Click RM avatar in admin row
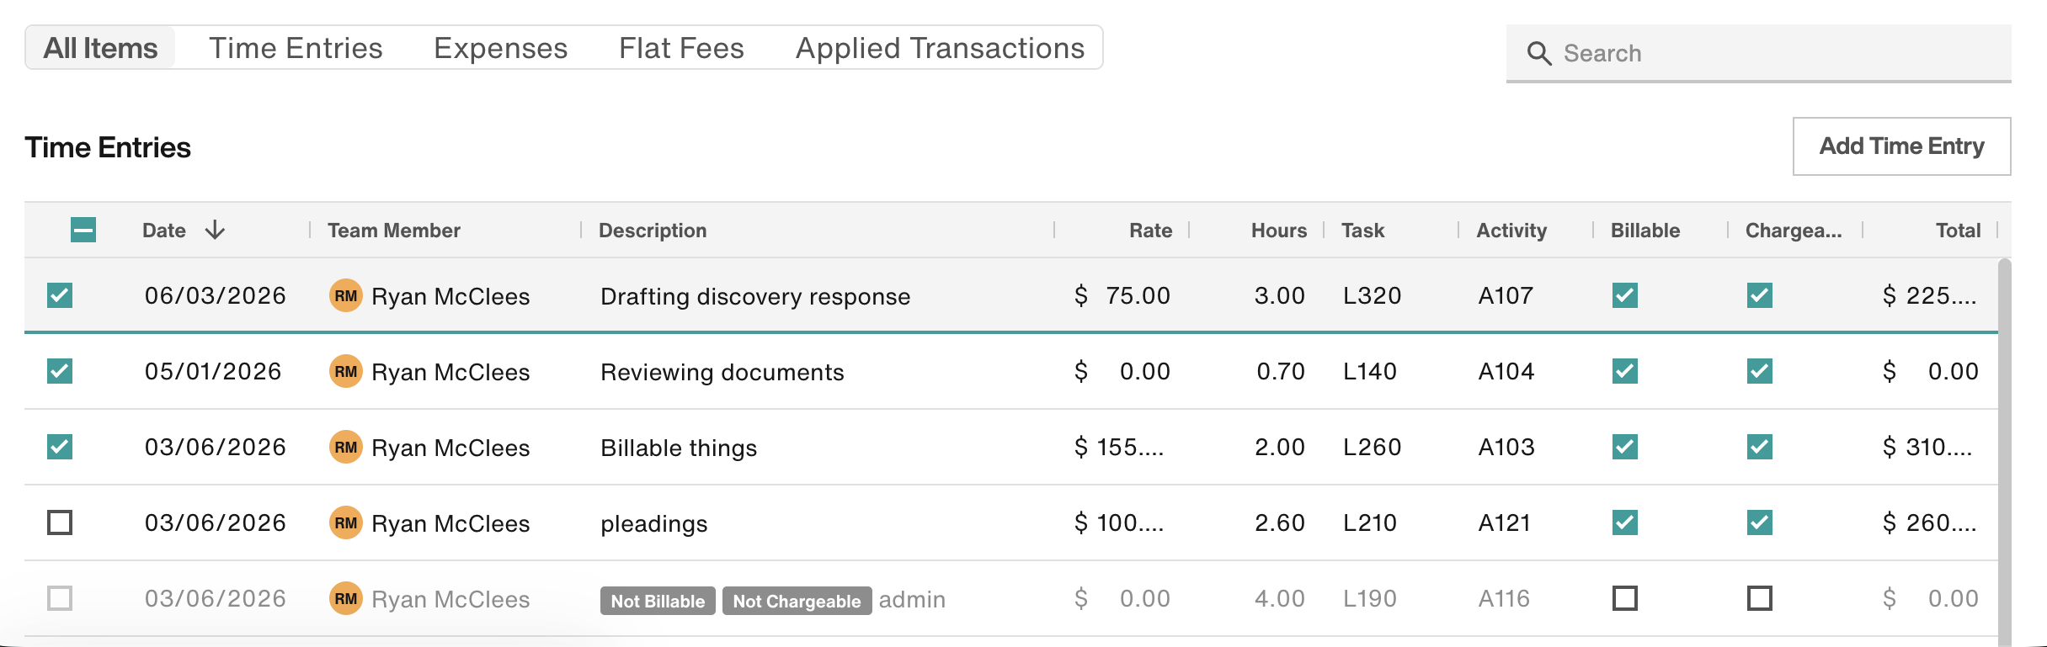 pos(345,599)
